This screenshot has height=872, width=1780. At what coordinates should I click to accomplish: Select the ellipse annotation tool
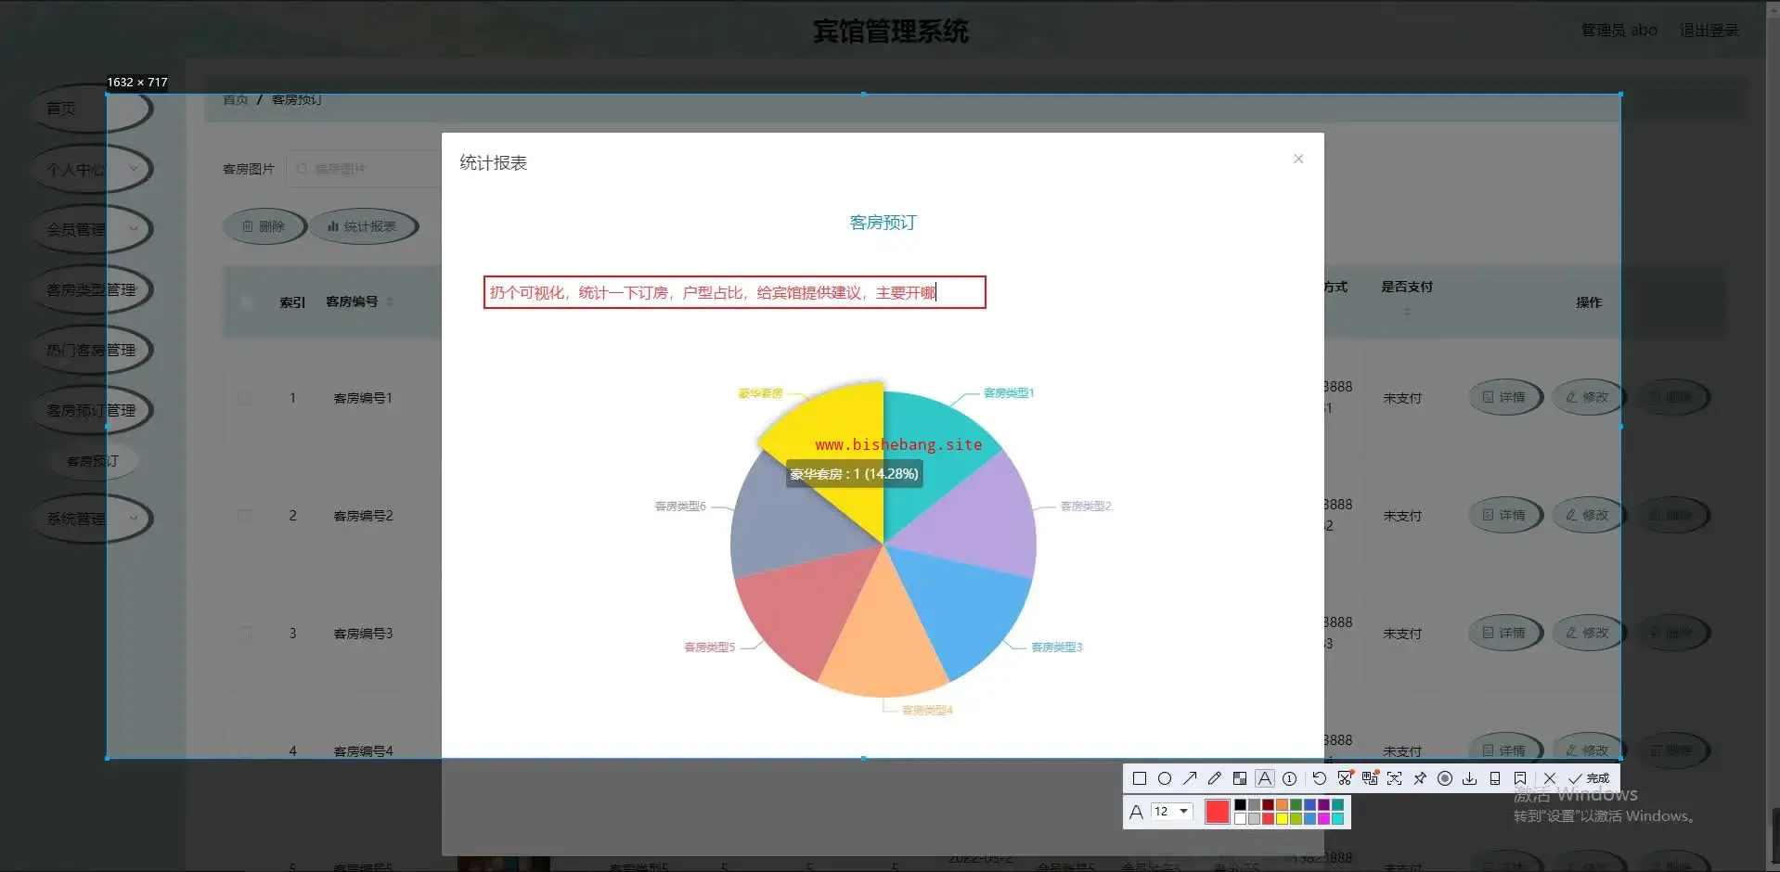tap(1165, 778)
